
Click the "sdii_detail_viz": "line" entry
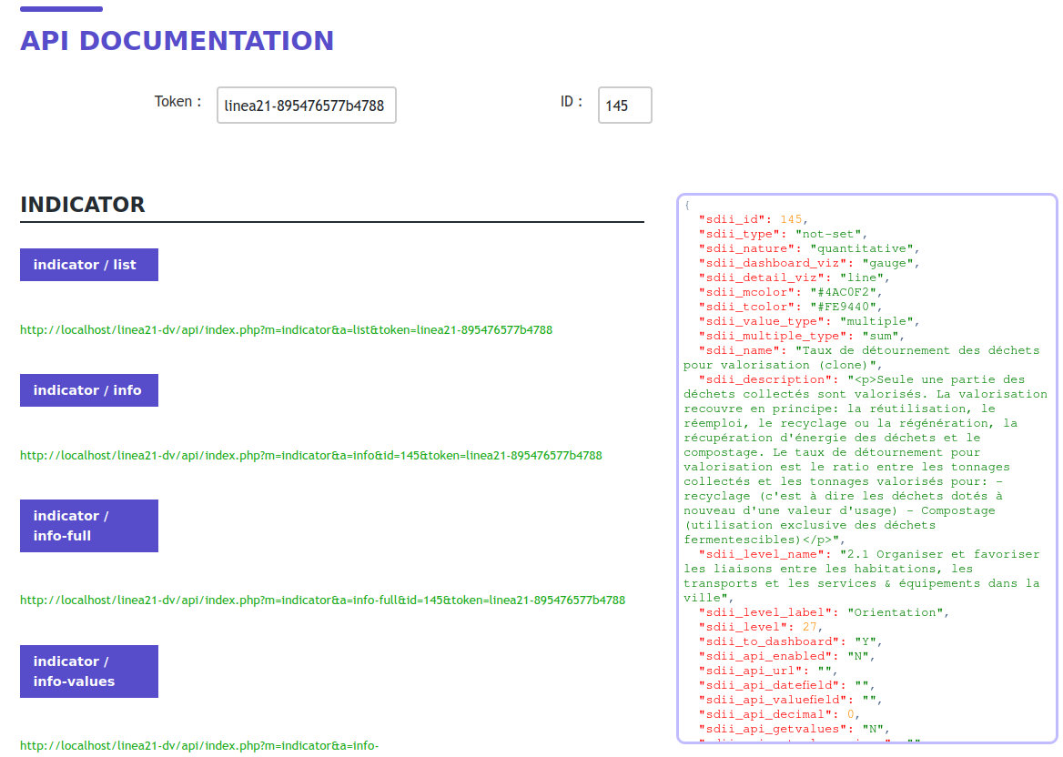point(794,278)
